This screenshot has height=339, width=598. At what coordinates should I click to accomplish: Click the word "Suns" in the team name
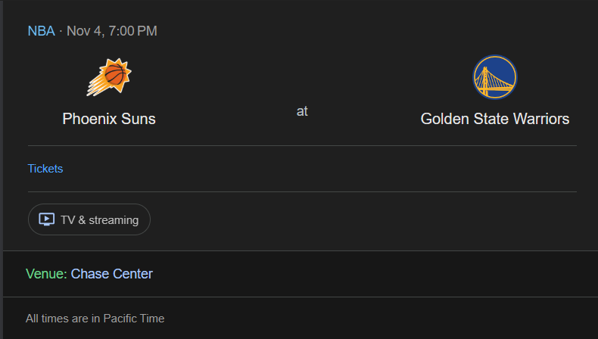[x=139, y=119]
